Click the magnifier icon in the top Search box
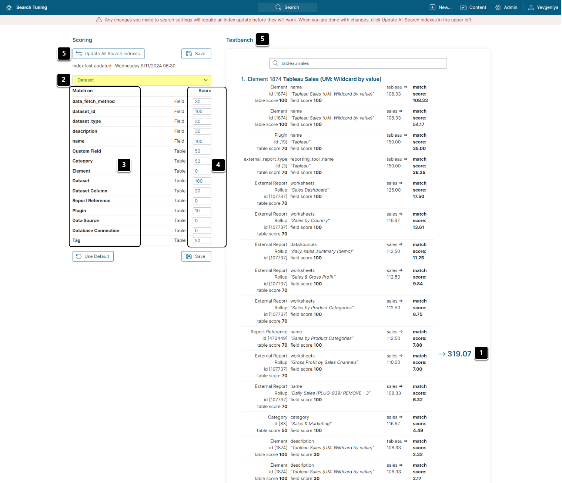Screen dimensions: 562x483 point(278,7)
